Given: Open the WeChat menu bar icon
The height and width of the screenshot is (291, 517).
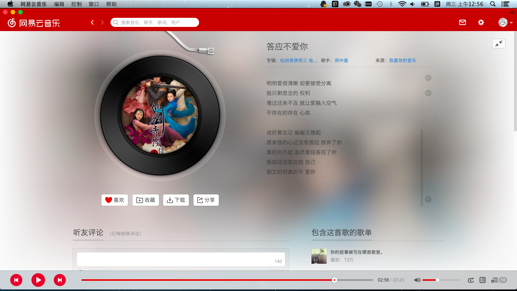Looking at the screenshot, I should point(358,4).
